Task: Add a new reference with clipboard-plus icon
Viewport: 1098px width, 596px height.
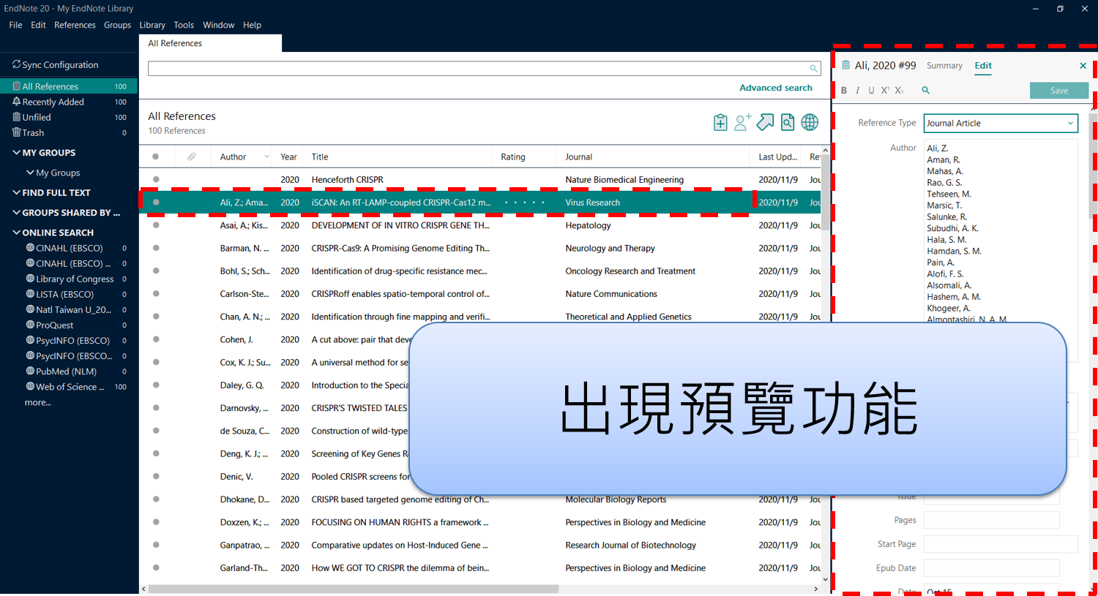Action: pyautogui.click(x=720, y=122)
